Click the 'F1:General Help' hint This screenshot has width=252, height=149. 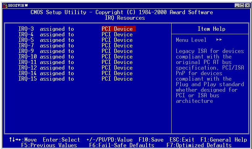pyautogui.click(x=224, y=140)
